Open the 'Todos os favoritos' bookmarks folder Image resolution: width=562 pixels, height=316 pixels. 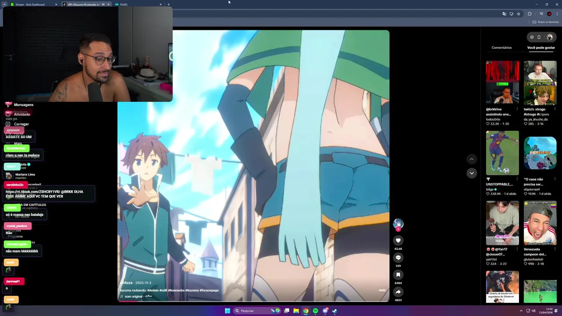tap(546, 22)
